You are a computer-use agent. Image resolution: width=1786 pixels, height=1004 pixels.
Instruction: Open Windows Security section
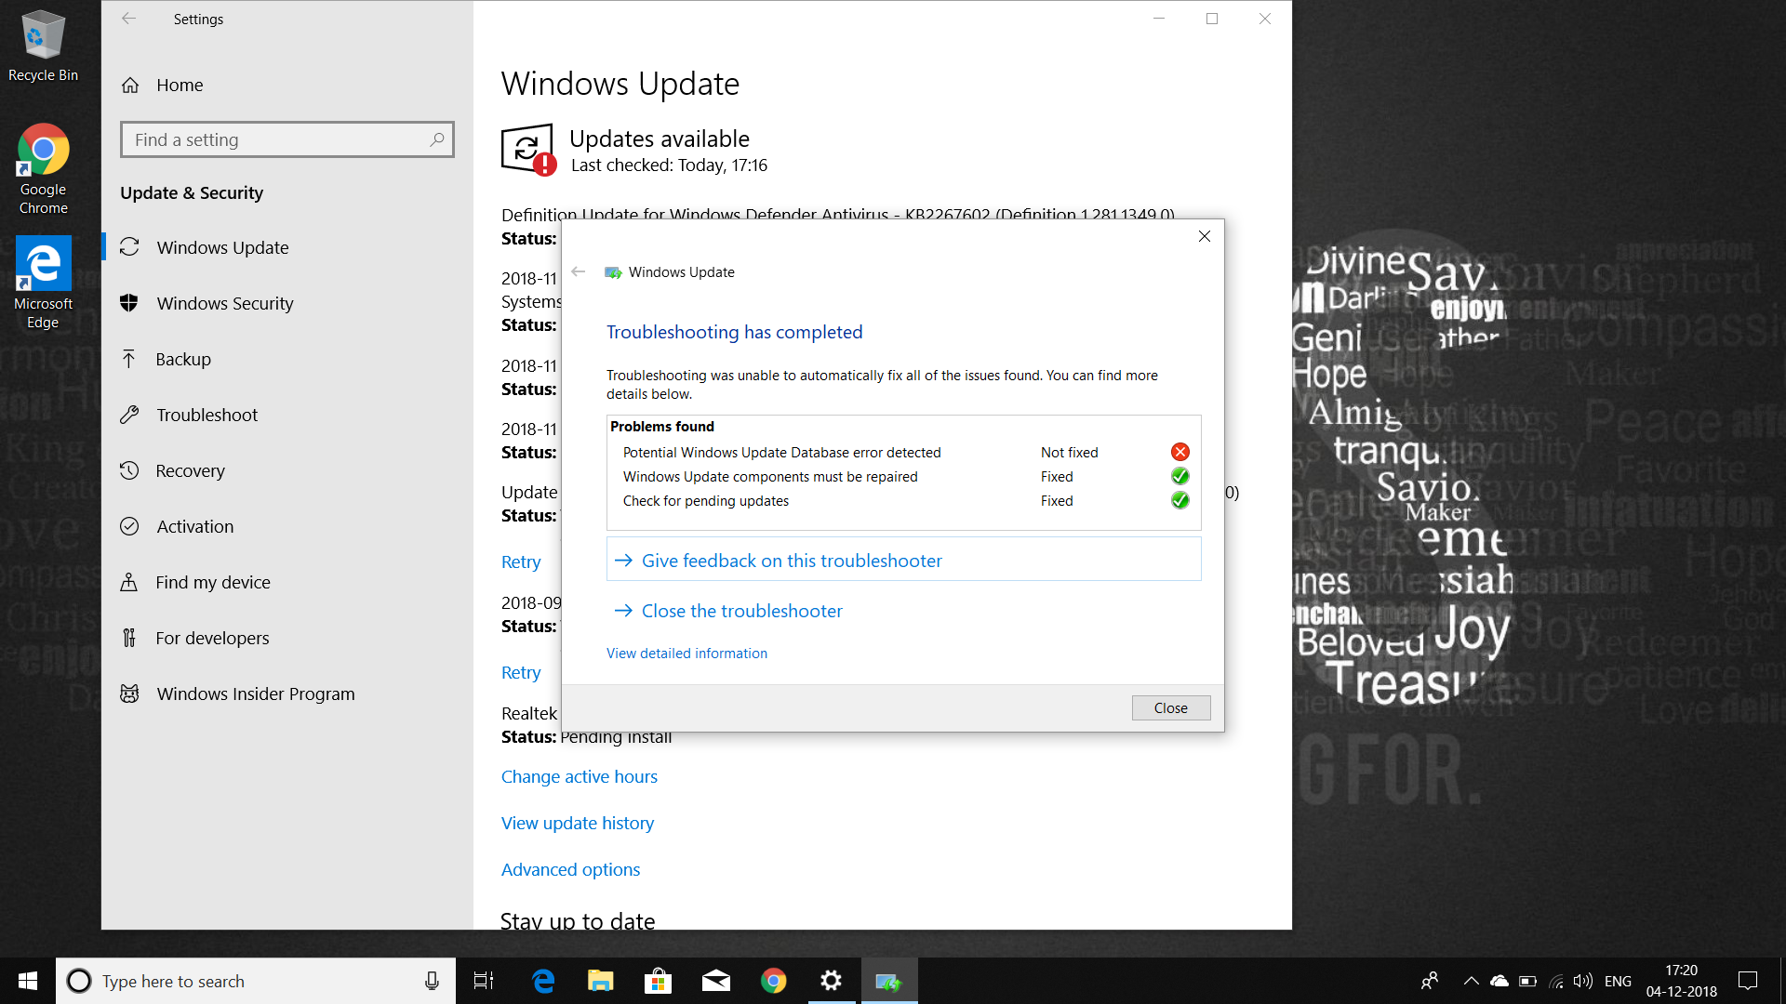coord(225,303)
